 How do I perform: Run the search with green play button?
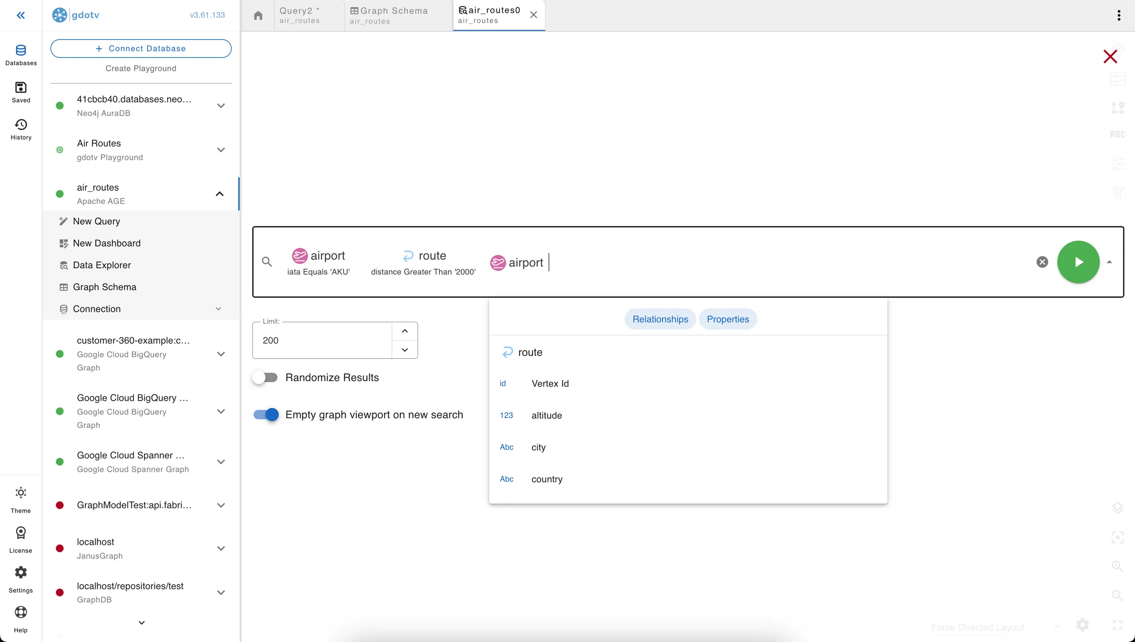1078,262
